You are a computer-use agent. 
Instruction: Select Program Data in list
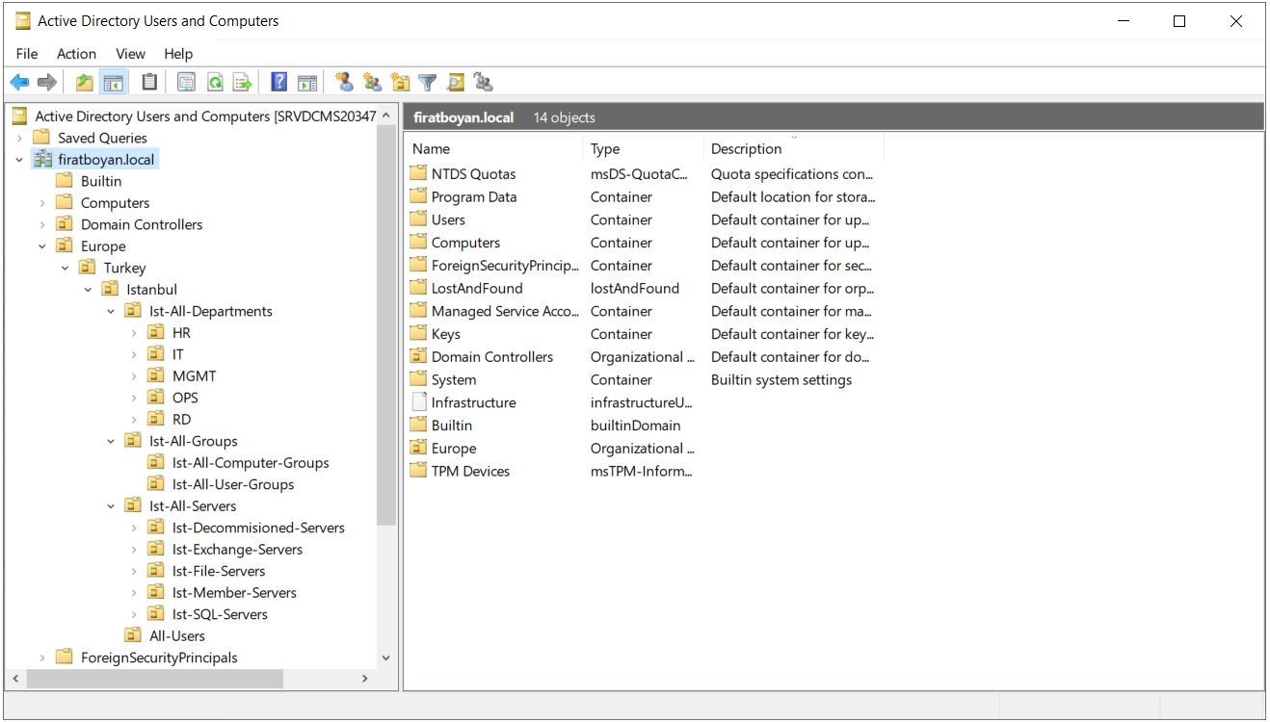pyautogui.click(x=474, y=197)
